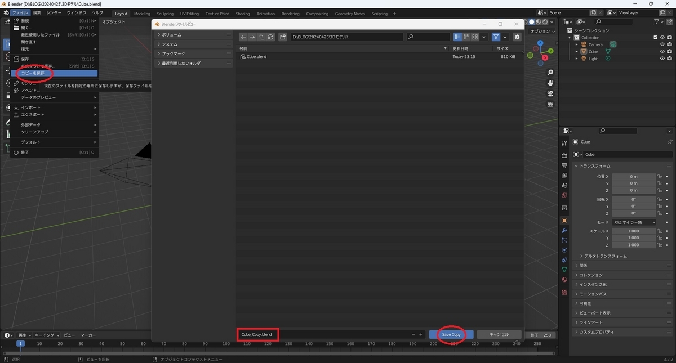This screenshot has width=676, height=363.
Task: Click the viewport zoom magnifier icon
Action: [550, 73]
